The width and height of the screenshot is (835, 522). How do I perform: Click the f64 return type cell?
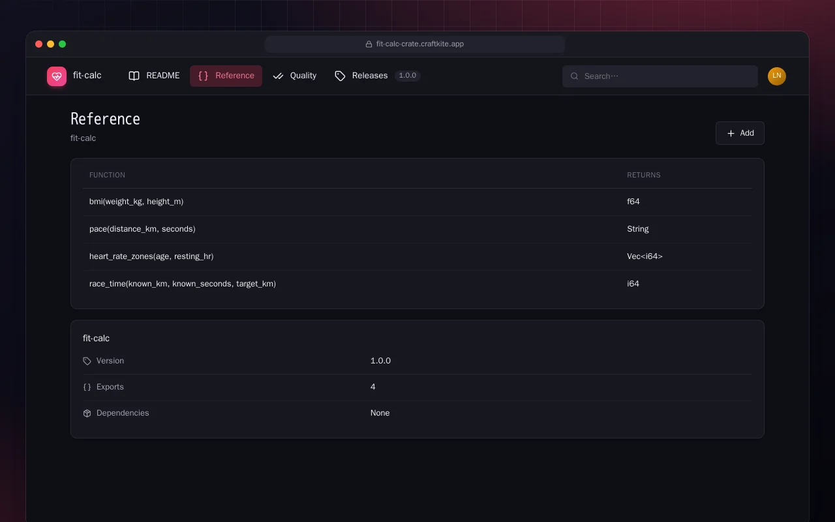tap(633, 202)
